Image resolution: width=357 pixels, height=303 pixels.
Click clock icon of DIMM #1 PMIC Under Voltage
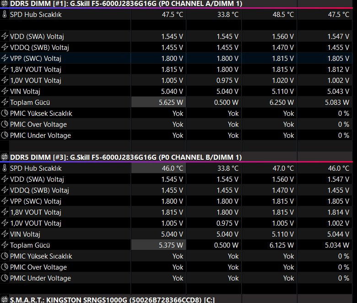click(x=5, y=135)
